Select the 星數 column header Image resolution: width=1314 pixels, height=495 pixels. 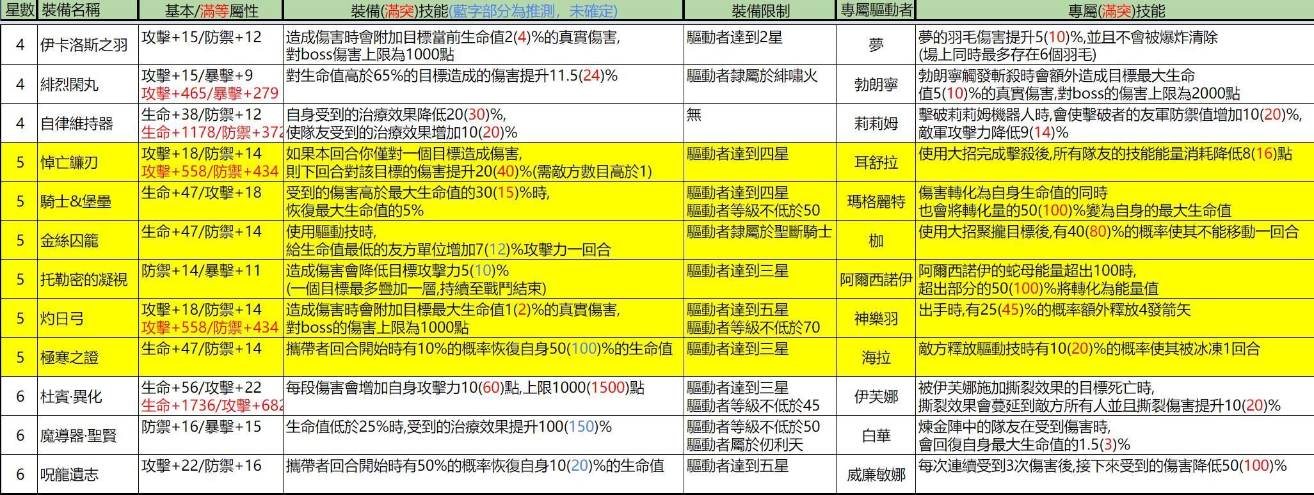coord(19,10)
